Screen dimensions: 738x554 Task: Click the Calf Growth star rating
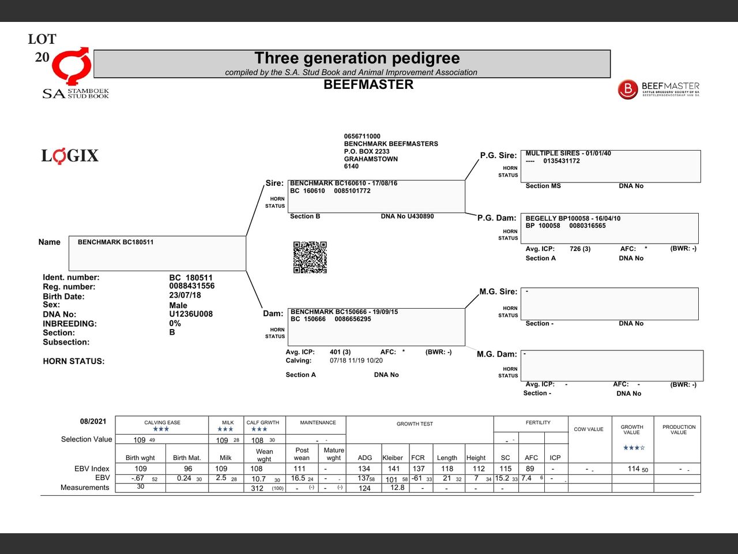(x=259, y=429)
